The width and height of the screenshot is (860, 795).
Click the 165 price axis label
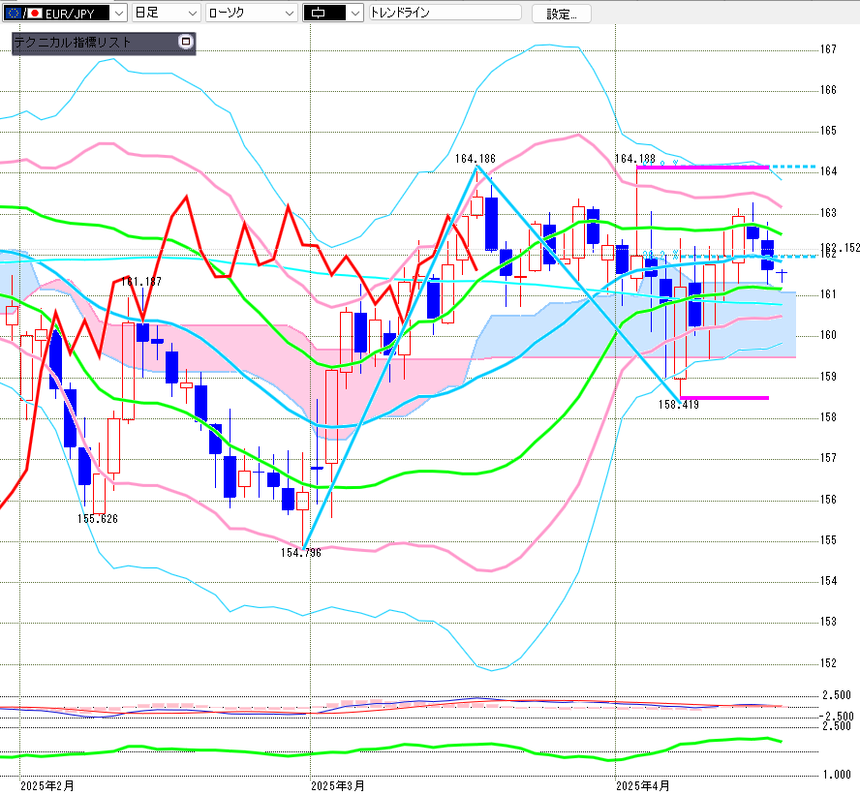[828, 131]
